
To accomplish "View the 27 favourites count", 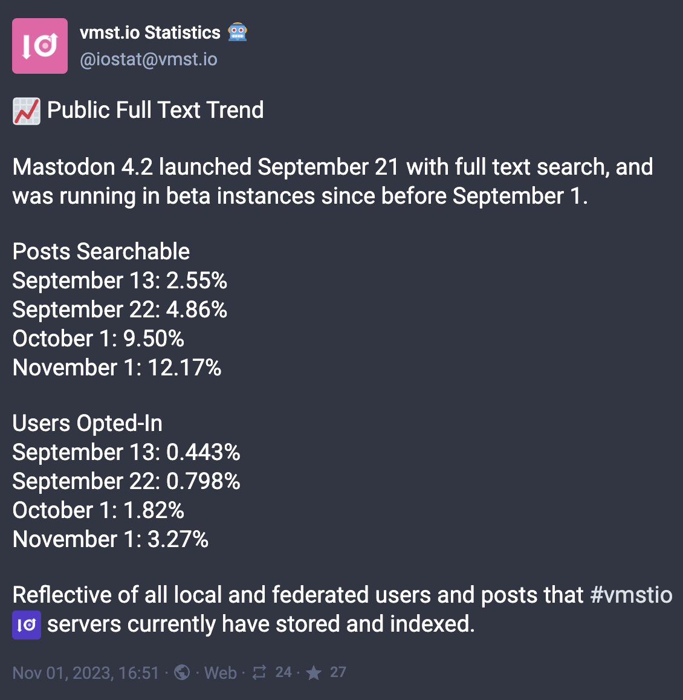I will pos(338,672).
